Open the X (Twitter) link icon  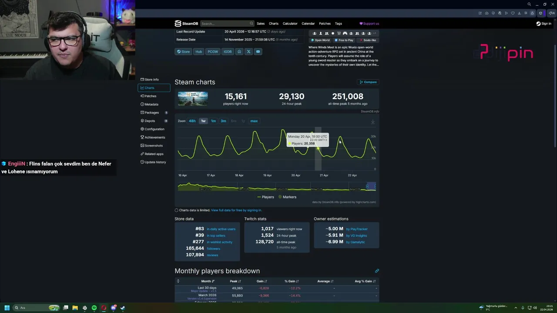click(x=248, y=51)
